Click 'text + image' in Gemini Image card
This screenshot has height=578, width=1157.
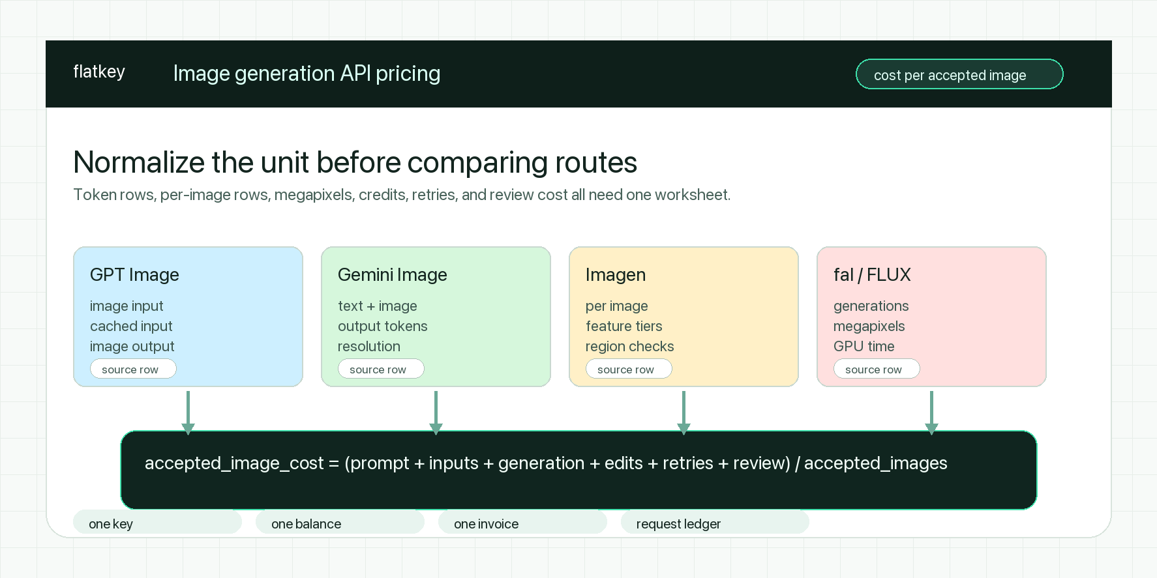378,306
